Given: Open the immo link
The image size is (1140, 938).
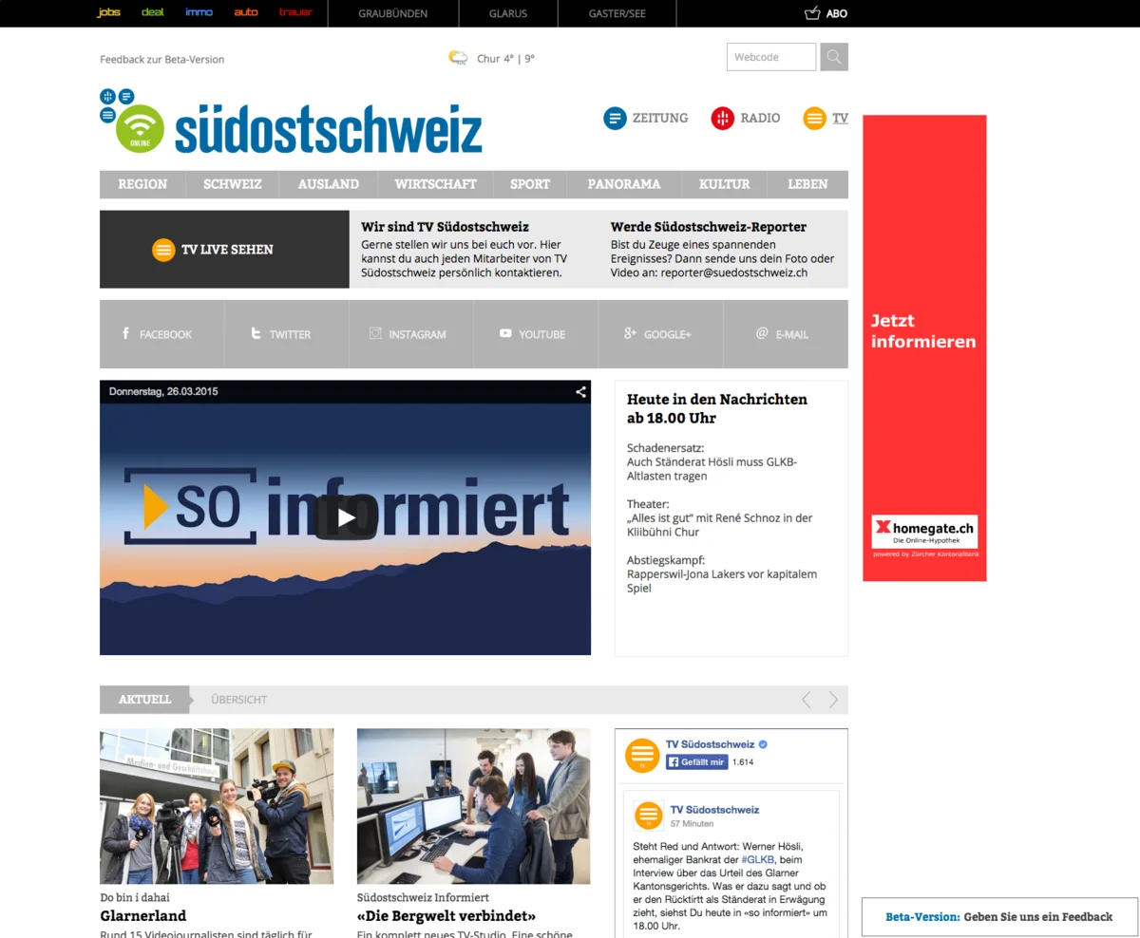Looking at the screenshot, I should click(199, 12).
